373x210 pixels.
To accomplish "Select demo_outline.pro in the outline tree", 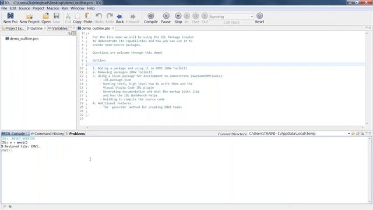I will point(22,38).
